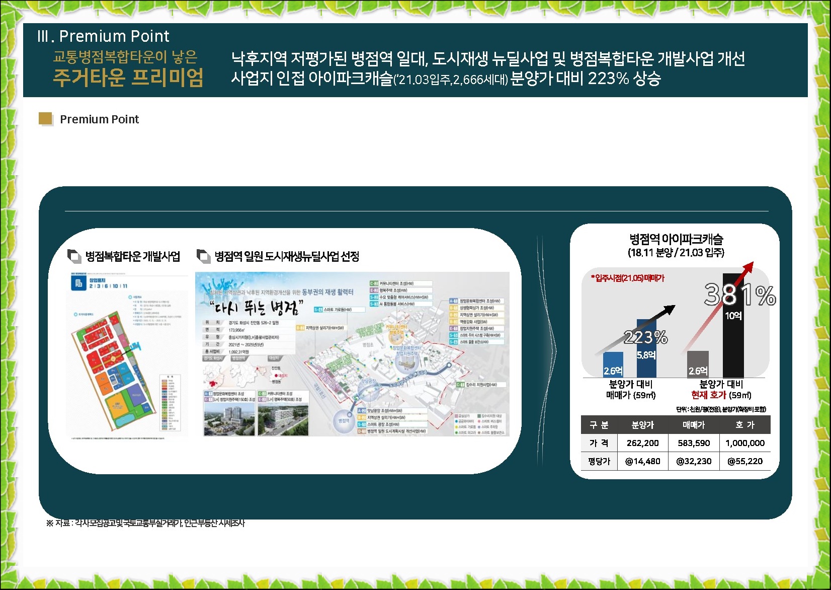Click the cube icon before 병점역 일원 도시재생뉴딜사업 선정
The height and width of the screenshot is (590, 831).
click(203, 256)
